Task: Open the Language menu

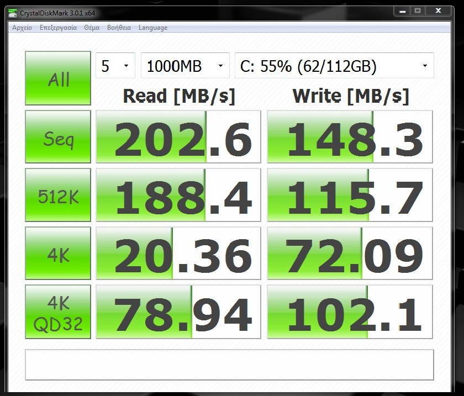Action: [153, 28]
